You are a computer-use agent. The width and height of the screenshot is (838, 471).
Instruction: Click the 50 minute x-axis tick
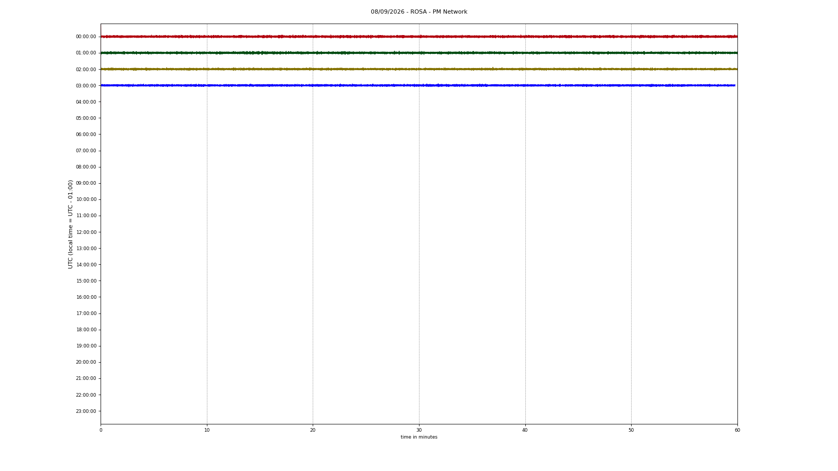click(x=631, y=430)
